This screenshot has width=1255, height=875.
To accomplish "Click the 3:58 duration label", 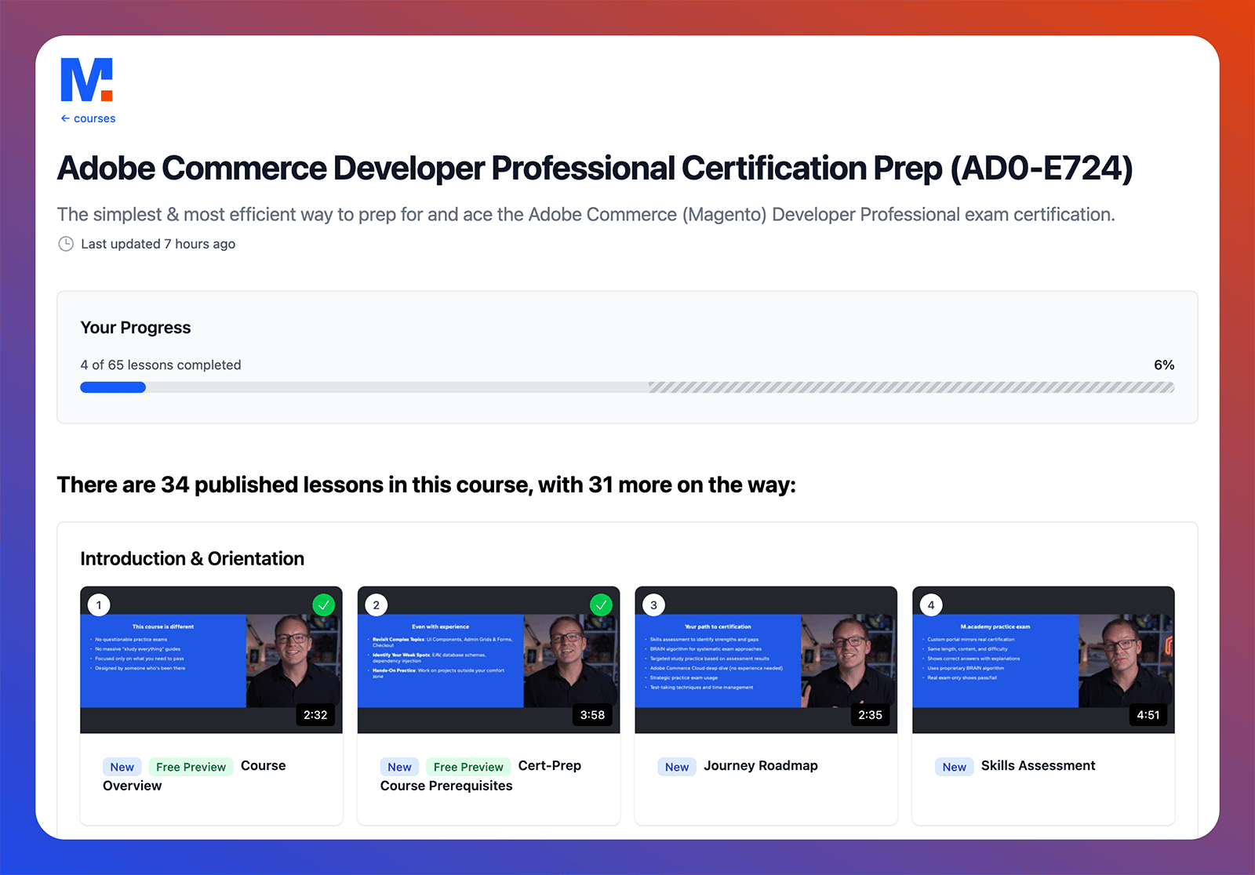I will pos(592,715).
